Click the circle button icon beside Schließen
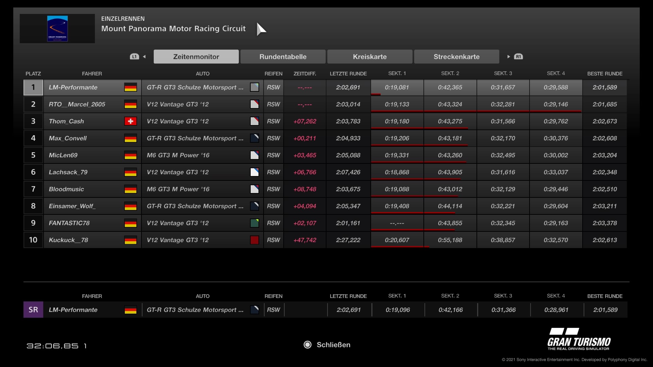Image resolution: width=653 pixels, height=367 pixels. coord(307,345)
